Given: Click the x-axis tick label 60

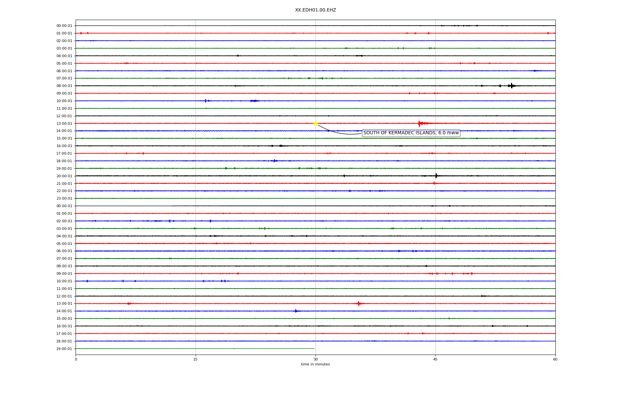Looking at the screenshot, I should 555,359.
